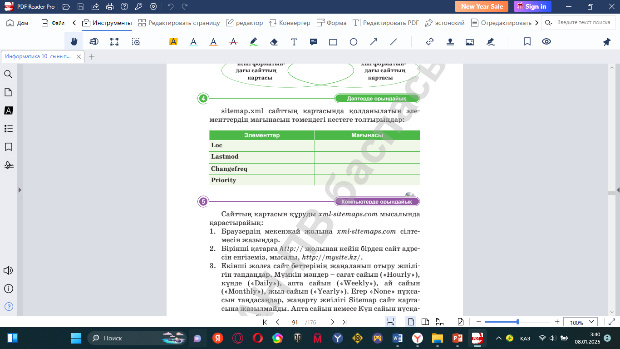
Task: Select the area selection tool
Action: (114, 42)
